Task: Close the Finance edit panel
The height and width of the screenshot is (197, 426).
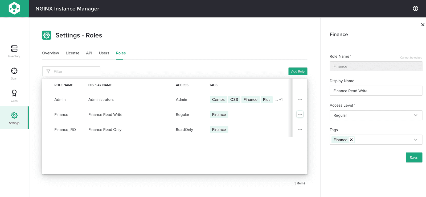Action: (x=423, y=25)
